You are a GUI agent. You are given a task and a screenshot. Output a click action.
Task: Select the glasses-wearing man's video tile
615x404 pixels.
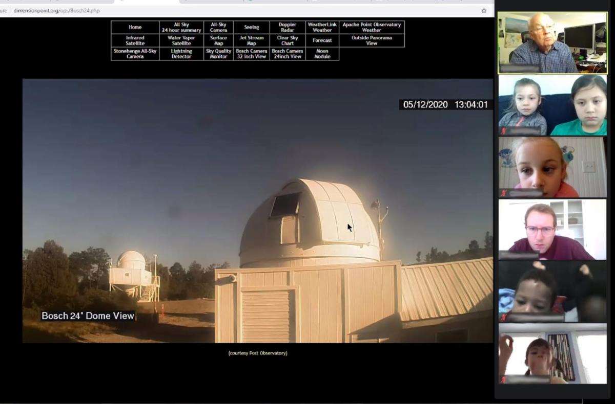[x=552, y=230]
